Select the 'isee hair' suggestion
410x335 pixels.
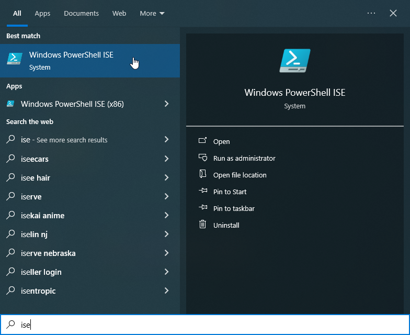tap(90, 177)
